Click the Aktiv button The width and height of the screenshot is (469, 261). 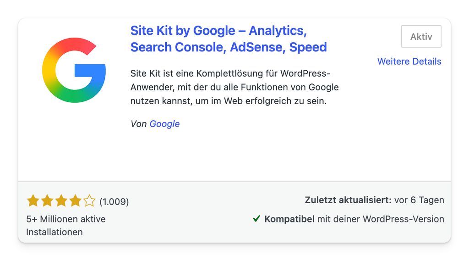coord(421,36)
